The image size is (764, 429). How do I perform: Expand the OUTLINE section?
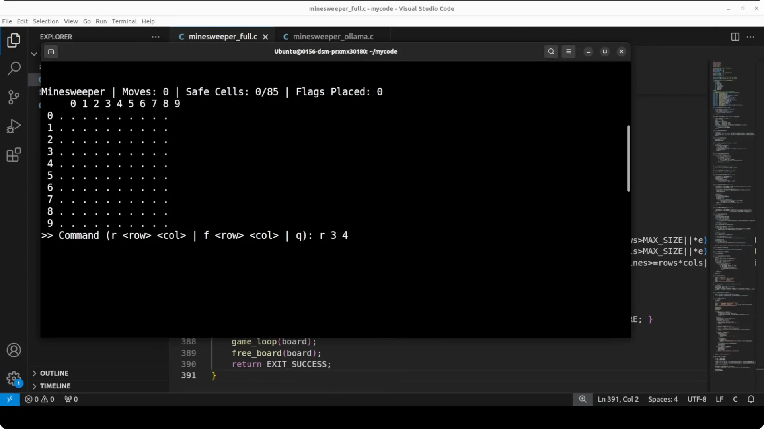coord(54,373)
